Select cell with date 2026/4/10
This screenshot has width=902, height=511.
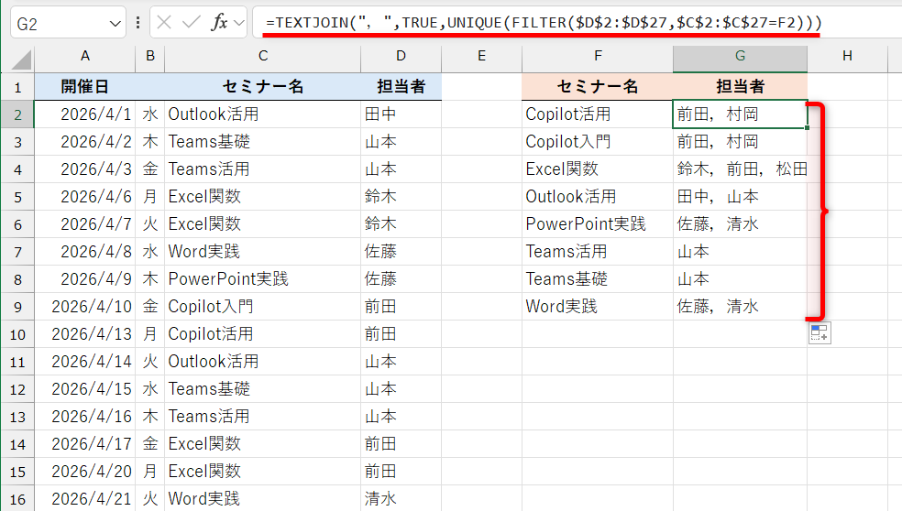(85, 307)
